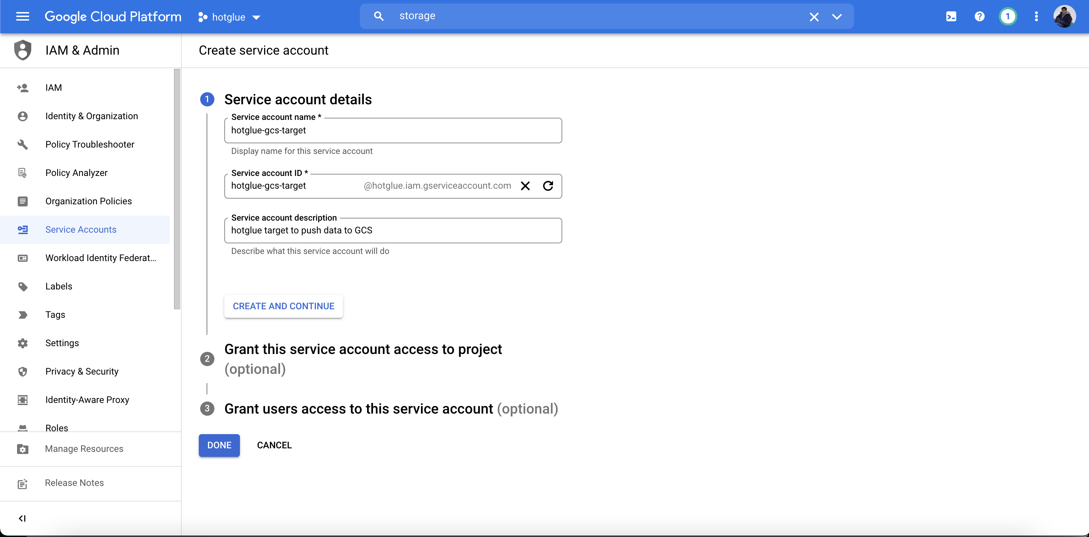Collapse the left navigation sidebar
The image size is (1089, 537).
(x=22, y=518)
